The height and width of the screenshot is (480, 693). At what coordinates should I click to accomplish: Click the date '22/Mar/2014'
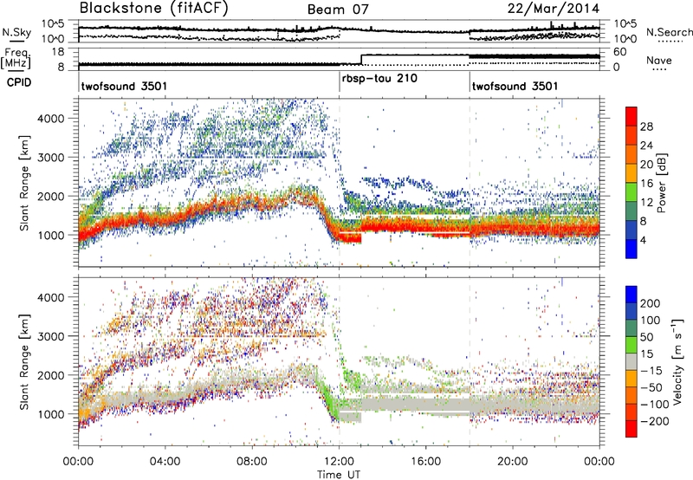click(x=554, y=9)
